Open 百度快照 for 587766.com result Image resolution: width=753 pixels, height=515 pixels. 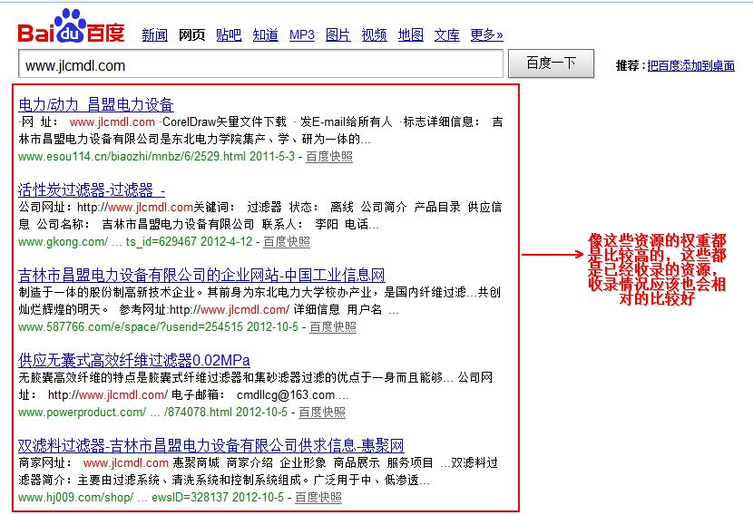(x=333, y=327)
